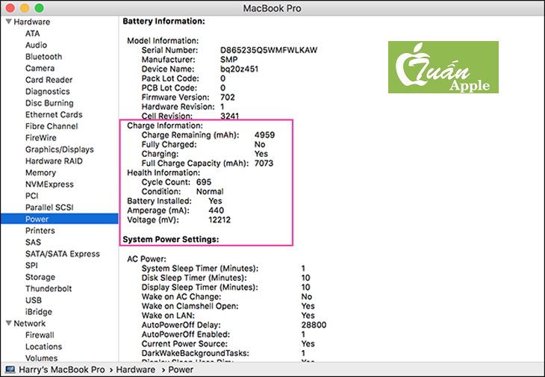The width and height of the screenshot is (545, 377).
Task: Collapse the Hardware section disclosure triangle
Action: point(8,22)
